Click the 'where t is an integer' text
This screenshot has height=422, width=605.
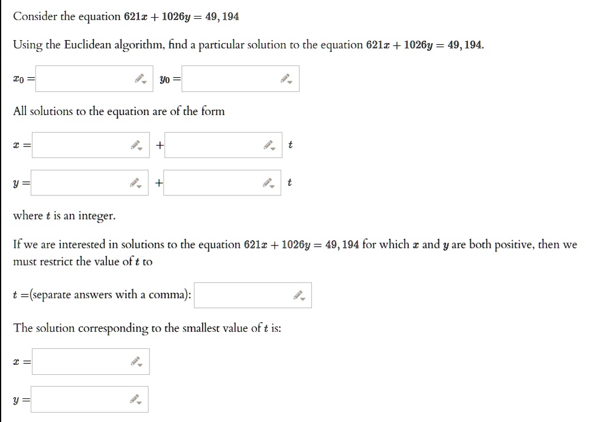[64, 216]
